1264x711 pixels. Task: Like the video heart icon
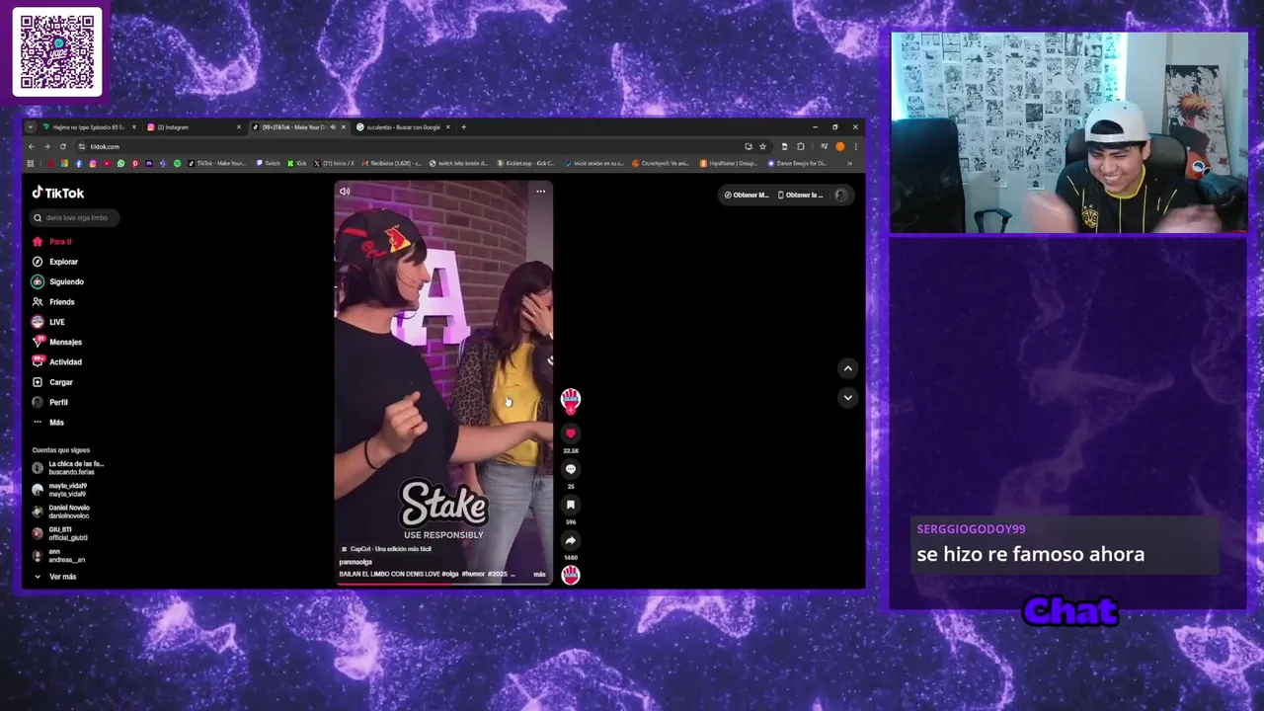[570, 434]
